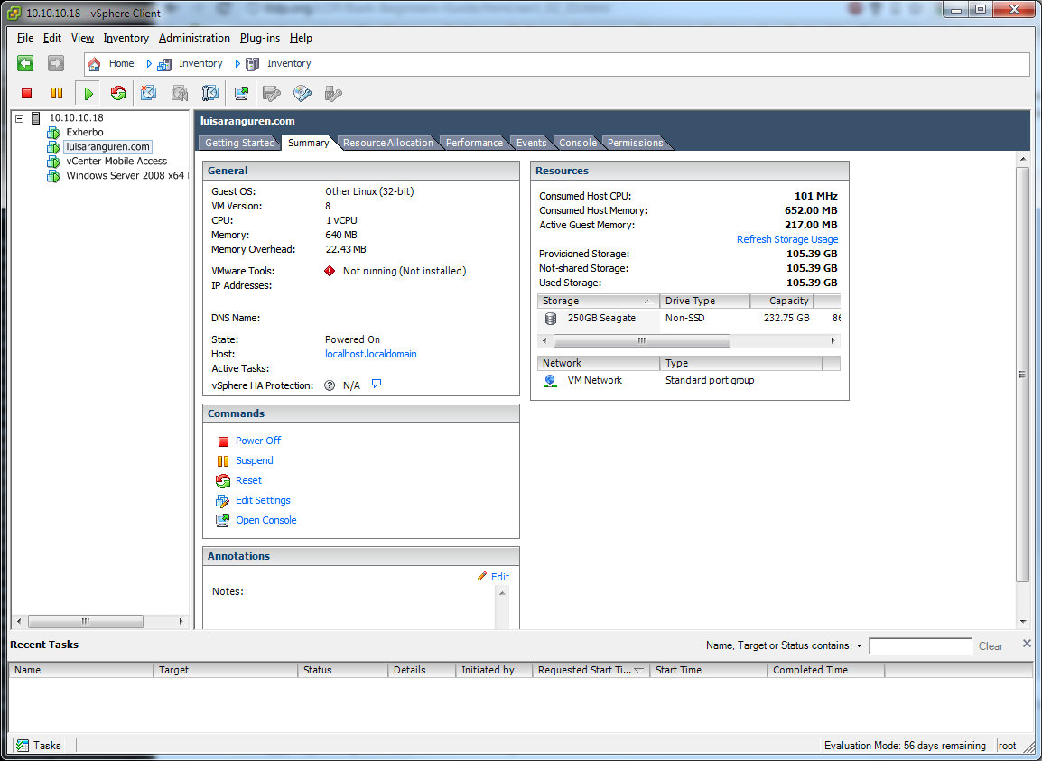Close the Recent Tasks panel
Image resolution: width=1042 pixels, height=761 pixels.
[1027, 644]
